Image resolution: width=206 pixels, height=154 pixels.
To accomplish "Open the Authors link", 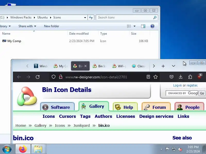I will (104, 116).
